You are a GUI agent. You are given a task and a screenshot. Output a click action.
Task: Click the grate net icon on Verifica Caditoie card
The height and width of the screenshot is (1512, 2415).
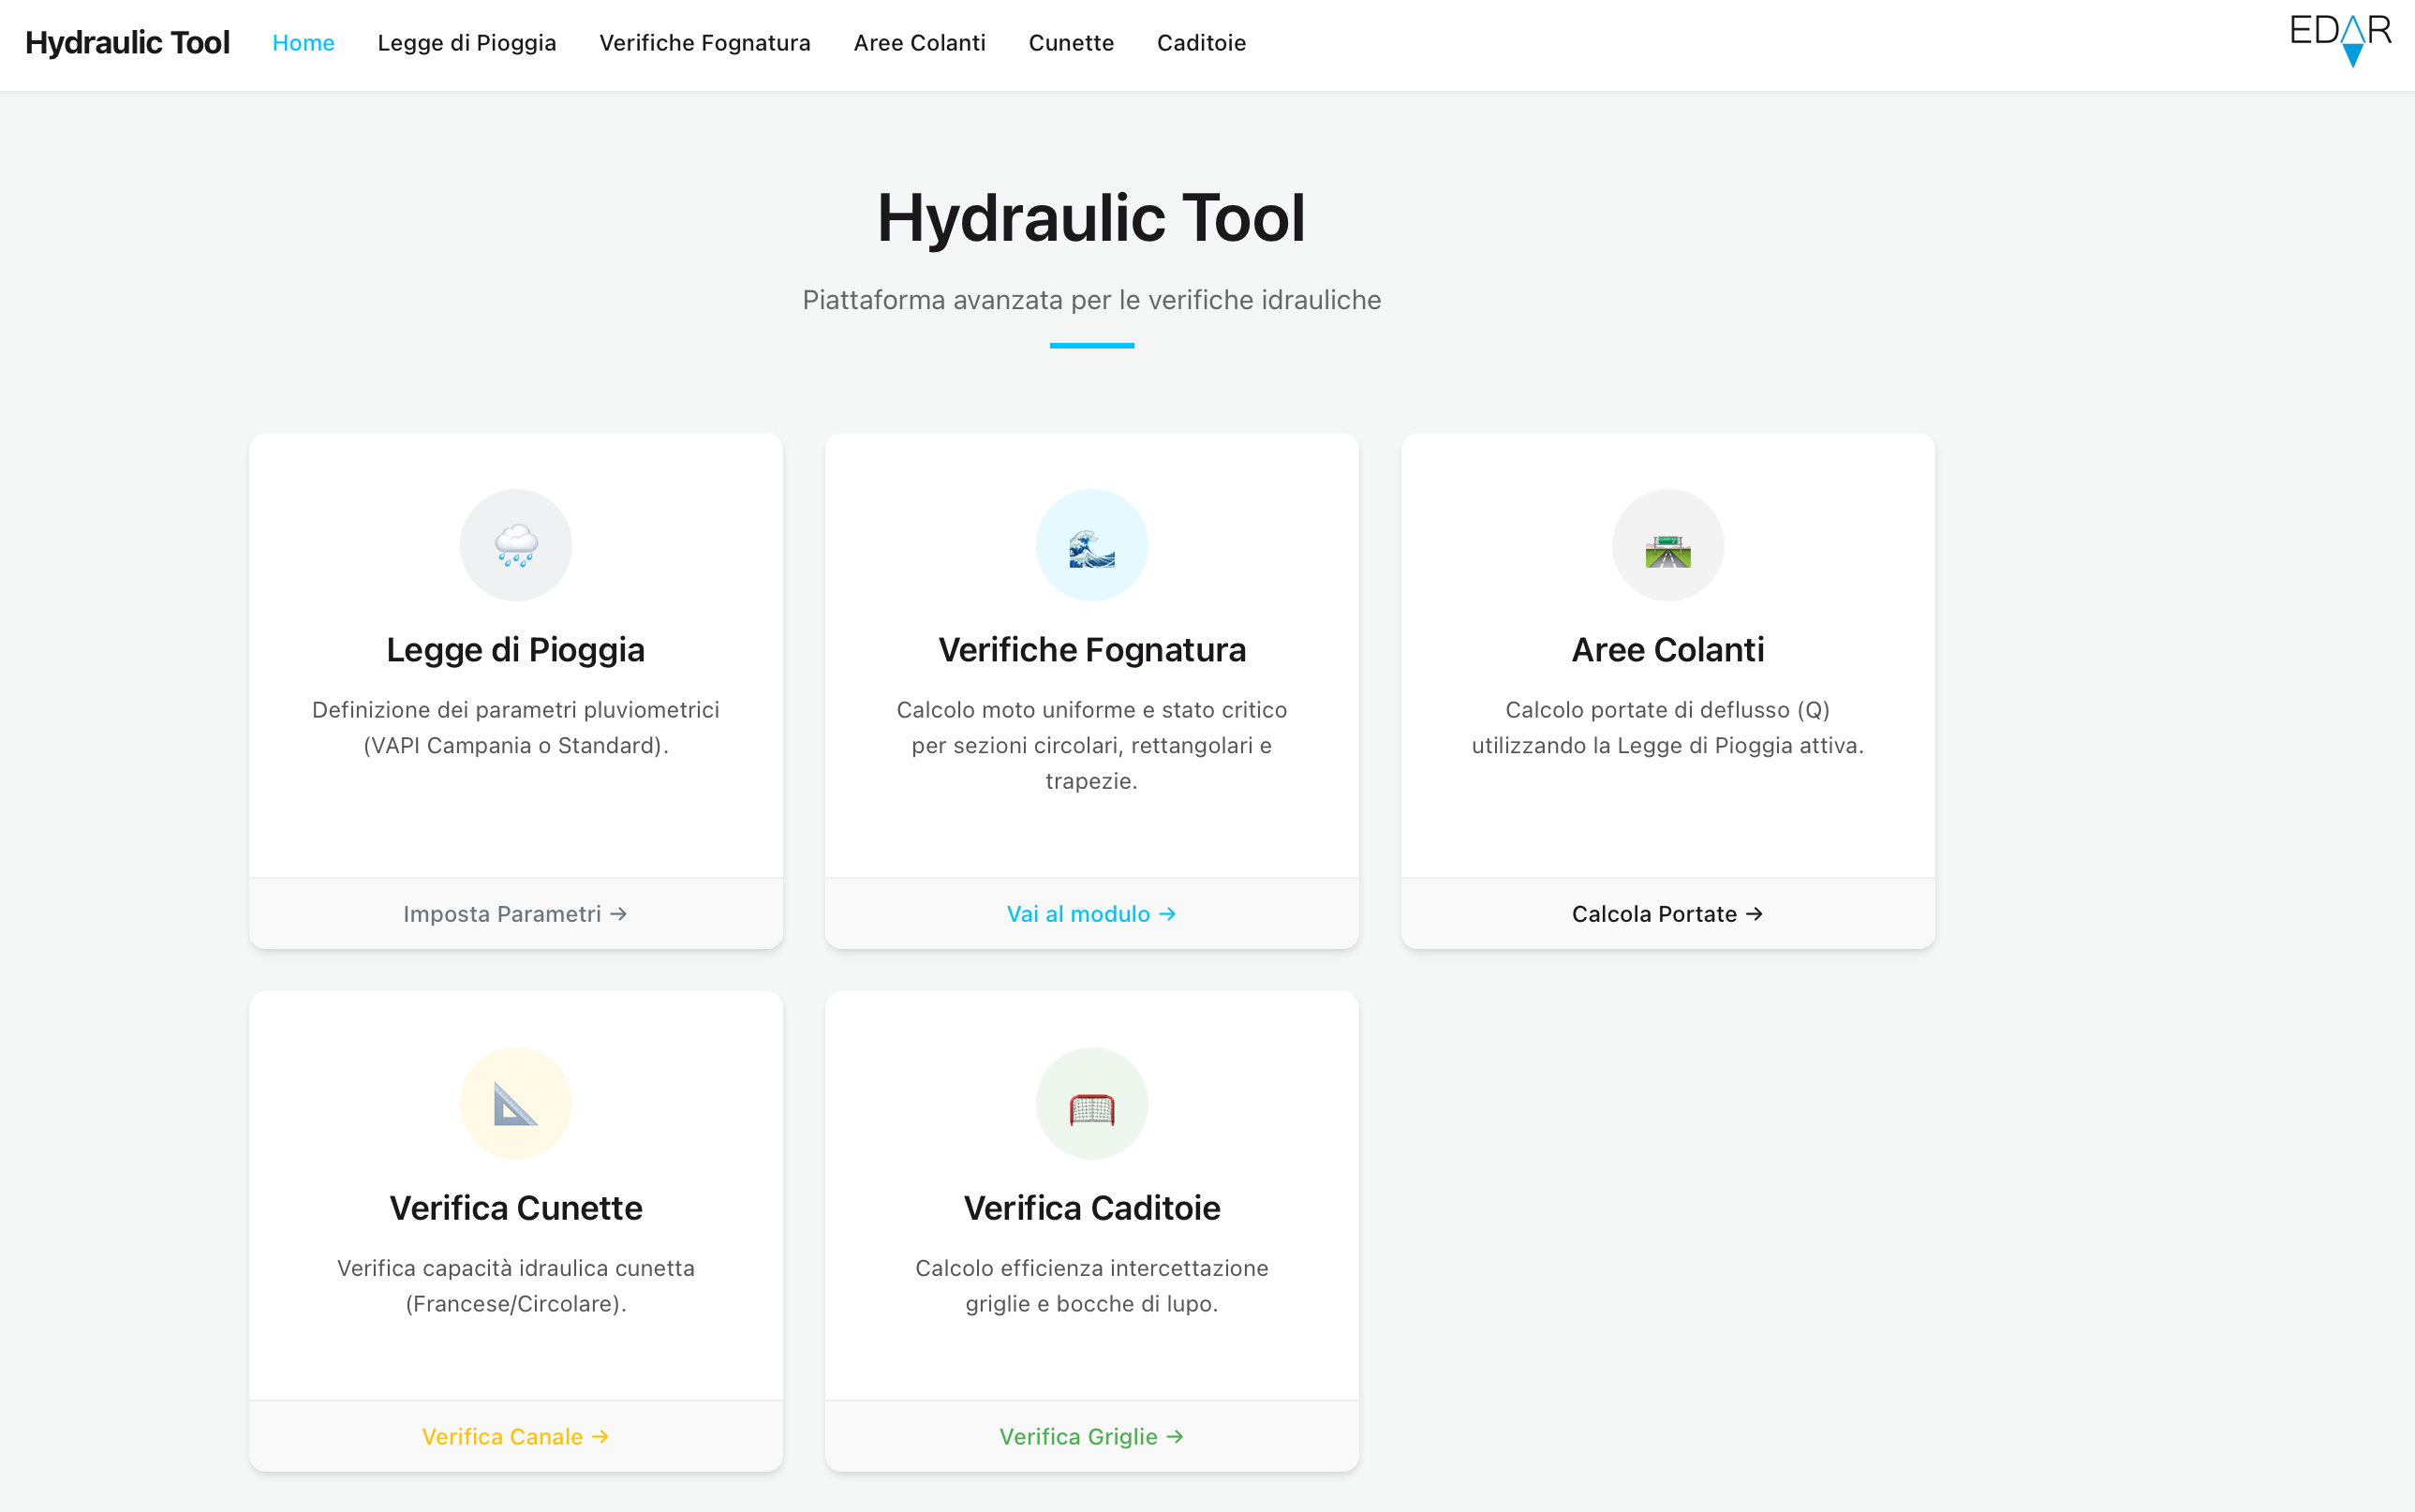[x=1091, y=1109]
